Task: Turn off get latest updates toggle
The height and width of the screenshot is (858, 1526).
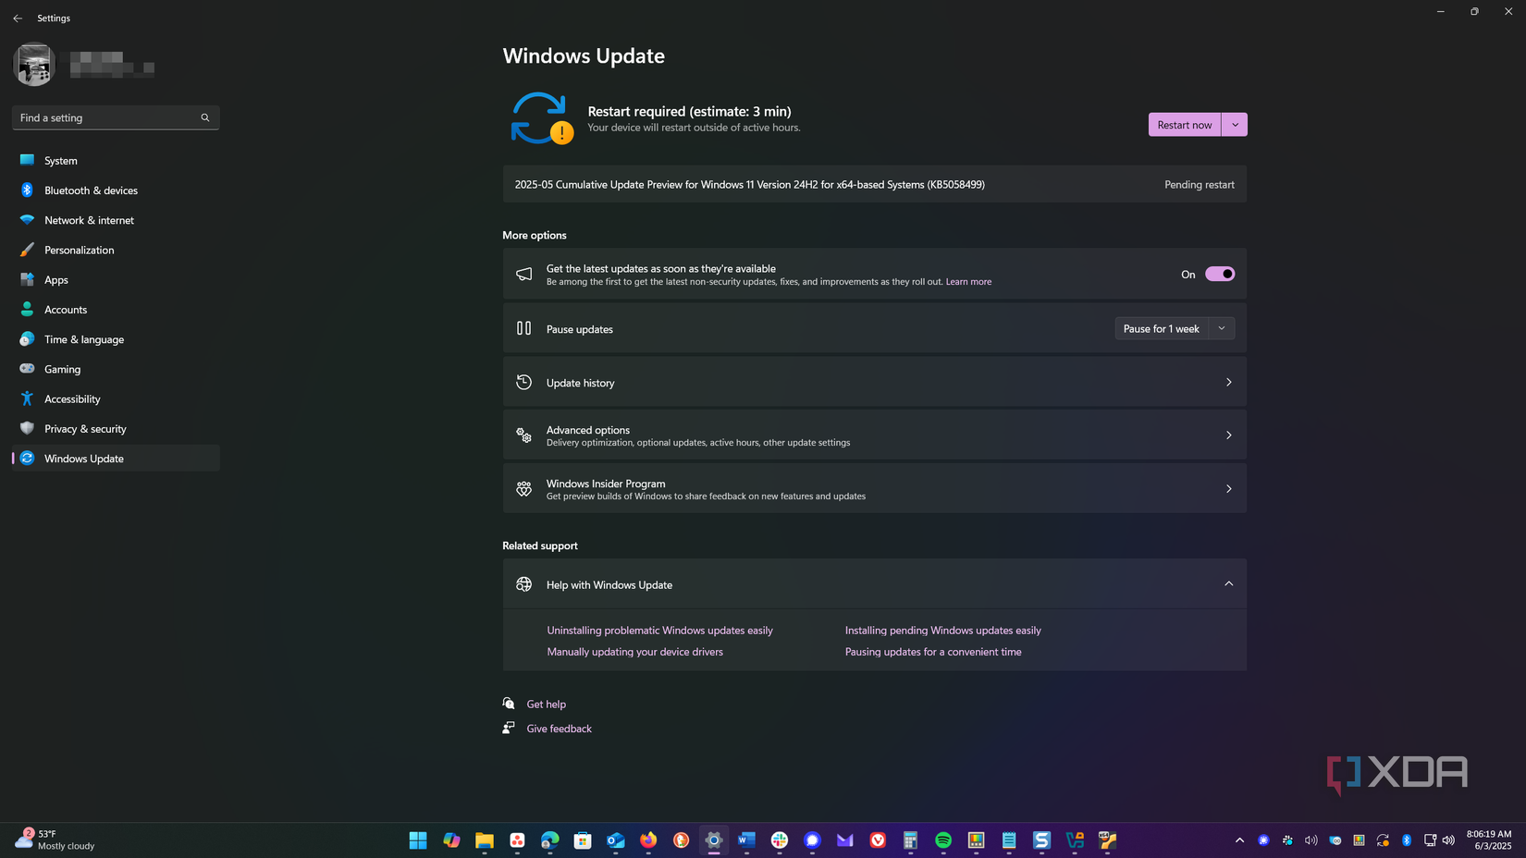Action: 1220,274
